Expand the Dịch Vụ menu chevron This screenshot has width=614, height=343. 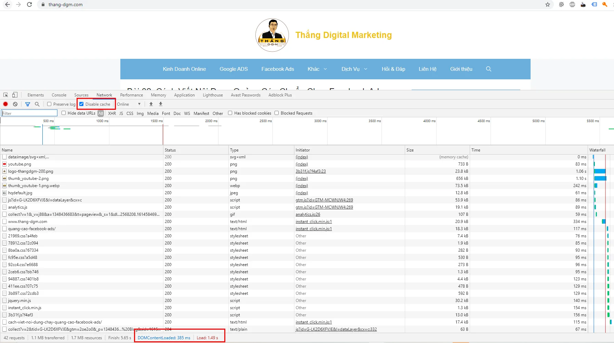point(365,69)
